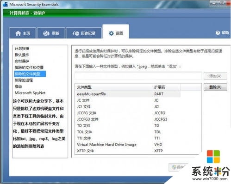The width and height of the screenshot is (231, 184).
Task: Select the 设置 (Settings) tab
Action: (x=116, y=32)
